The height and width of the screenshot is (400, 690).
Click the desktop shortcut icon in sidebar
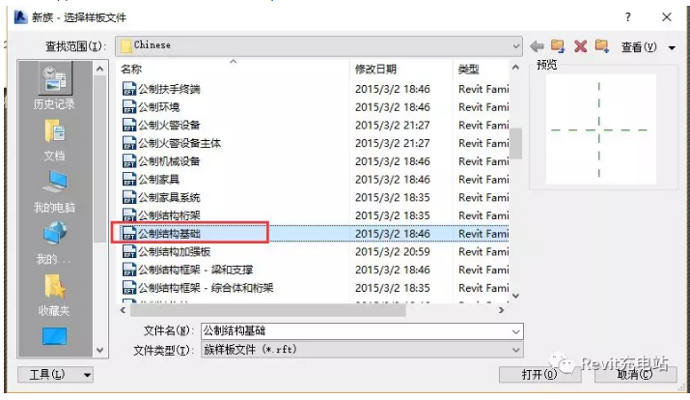[55, 336]
